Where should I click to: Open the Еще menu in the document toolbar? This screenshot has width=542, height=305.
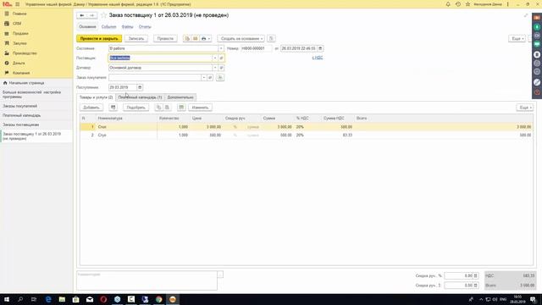pyautogui.click(x=517, y=39)
